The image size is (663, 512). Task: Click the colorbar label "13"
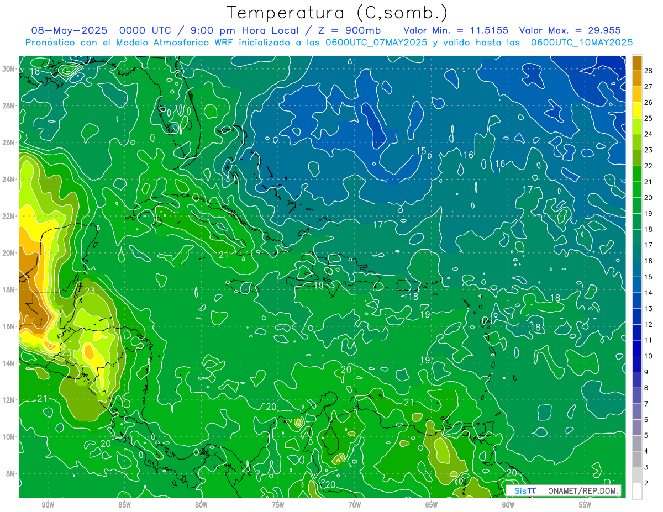coord(649,308)
